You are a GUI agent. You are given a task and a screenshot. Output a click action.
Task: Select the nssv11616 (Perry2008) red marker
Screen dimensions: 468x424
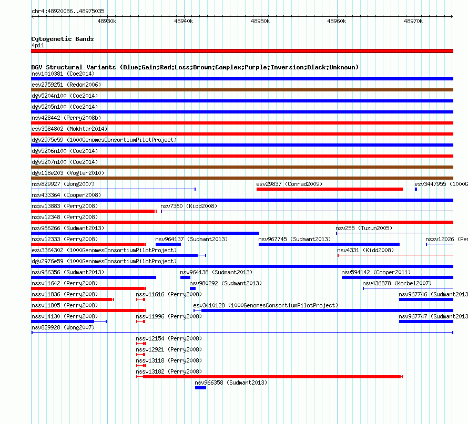click(140, 299)
